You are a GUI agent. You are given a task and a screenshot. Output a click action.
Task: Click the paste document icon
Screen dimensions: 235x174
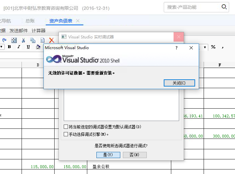click(42, 40)
